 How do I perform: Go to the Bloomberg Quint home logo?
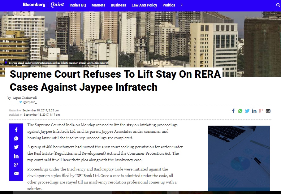[43, 5]
